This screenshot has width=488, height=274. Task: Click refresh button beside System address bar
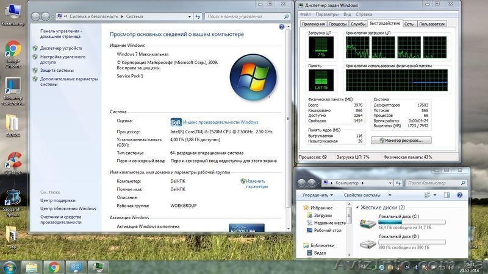[x=198, y=16]
